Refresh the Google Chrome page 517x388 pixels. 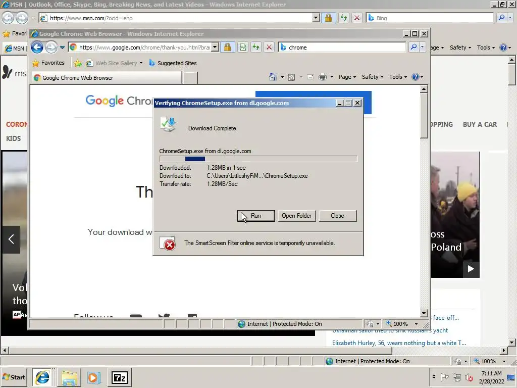pyautogui.click(x=256, y=47)
